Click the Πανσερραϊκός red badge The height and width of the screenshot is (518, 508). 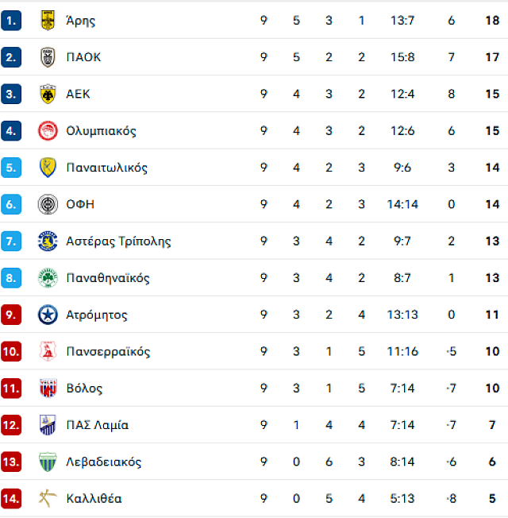(48, 351)
